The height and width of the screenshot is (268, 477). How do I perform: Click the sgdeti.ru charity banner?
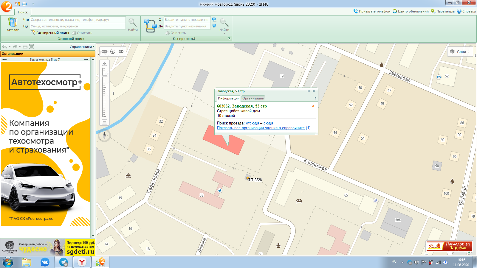[x=48, y=247]
